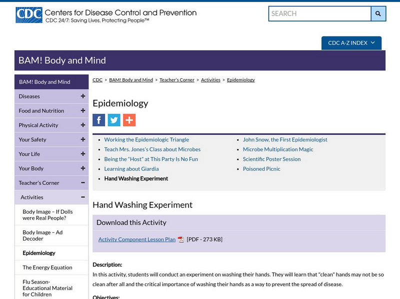
Task: Open Teach Mrs. Jones's Class about Microbes
Action: [x=152, y=149]
